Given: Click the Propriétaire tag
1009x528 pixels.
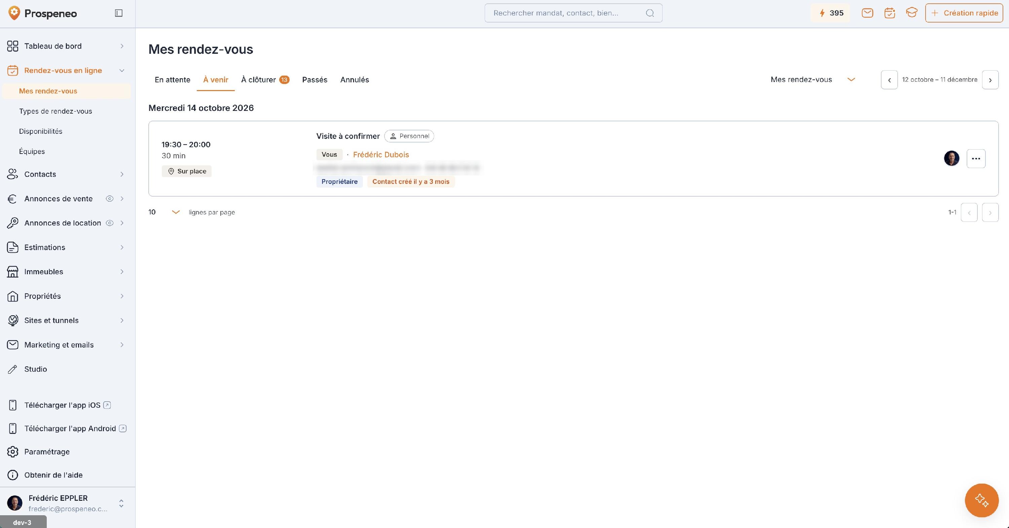Looking at the screenshot, I should [x=339, y=181].
